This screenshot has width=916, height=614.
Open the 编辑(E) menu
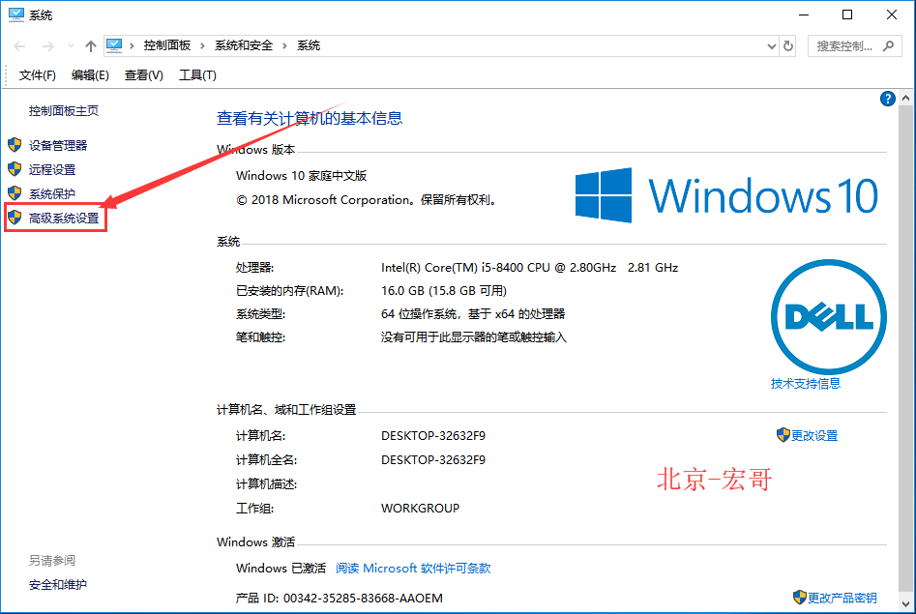90,75
